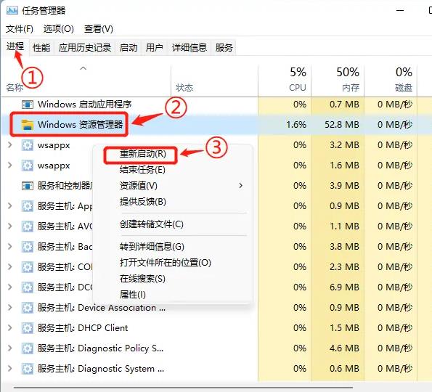This screenshot has height=392, width=432.
Task: Click the DHCP Client service gear icon
Action: [x=28, y=328]
